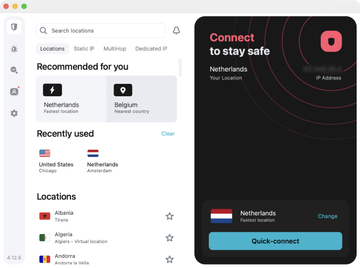Select Netherlands fastest location card
This screenshot has width=360, height=268.
71,99
